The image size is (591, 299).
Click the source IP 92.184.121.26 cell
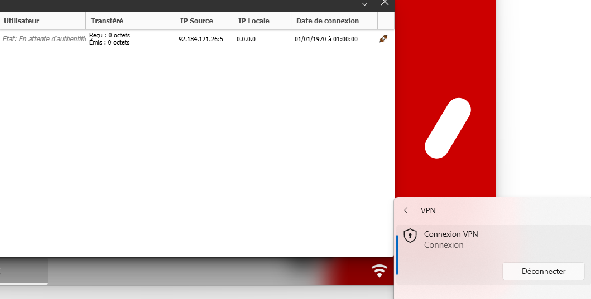[203, 40]
